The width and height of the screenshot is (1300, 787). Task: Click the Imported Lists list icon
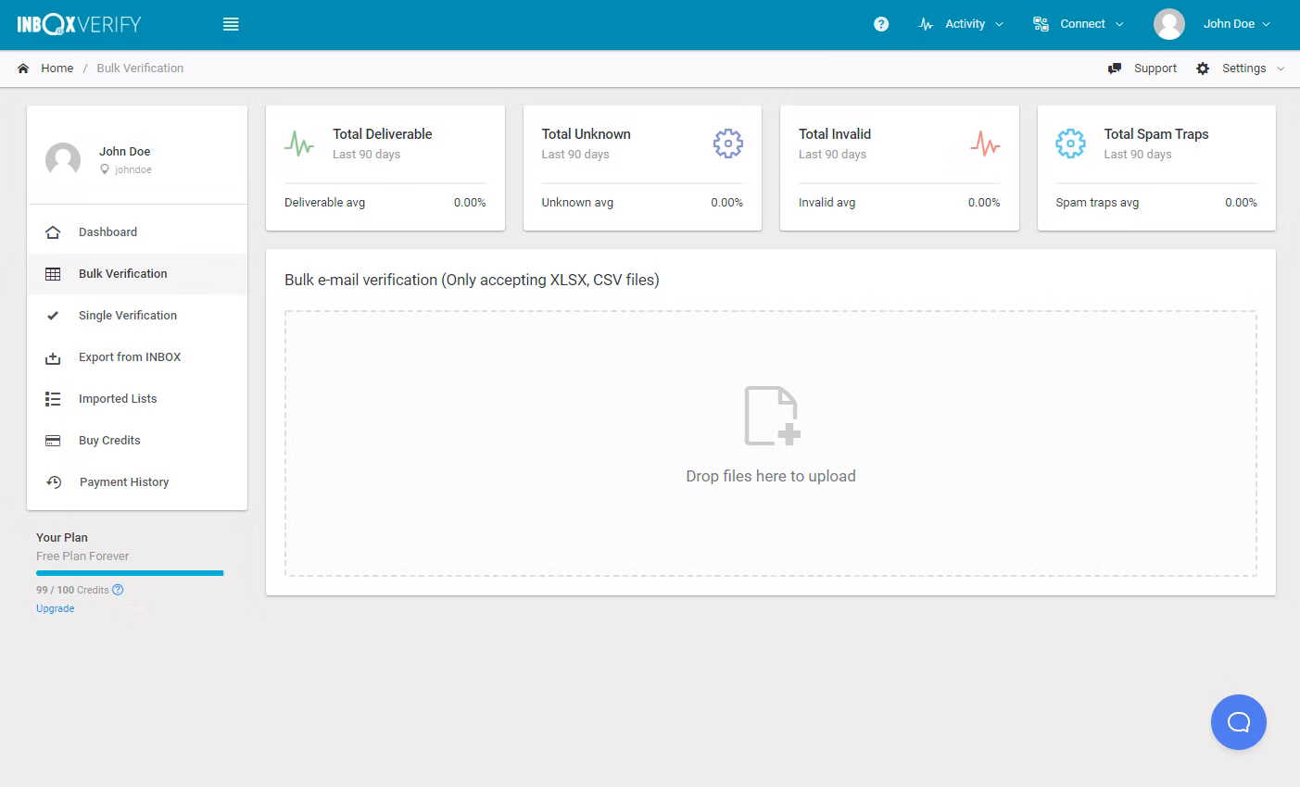pos(53,399)
